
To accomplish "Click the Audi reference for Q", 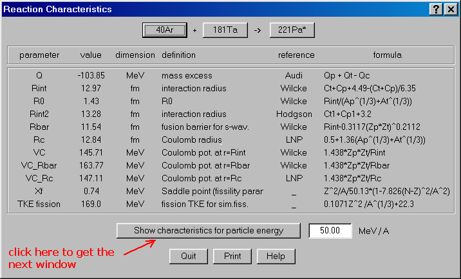I will (294, 75).
